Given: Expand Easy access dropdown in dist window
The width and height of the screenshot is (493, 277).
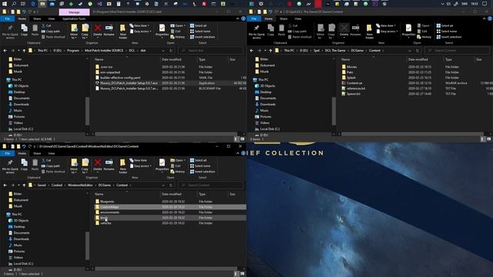Looking at the screenshot, I should tap(140, 32).
